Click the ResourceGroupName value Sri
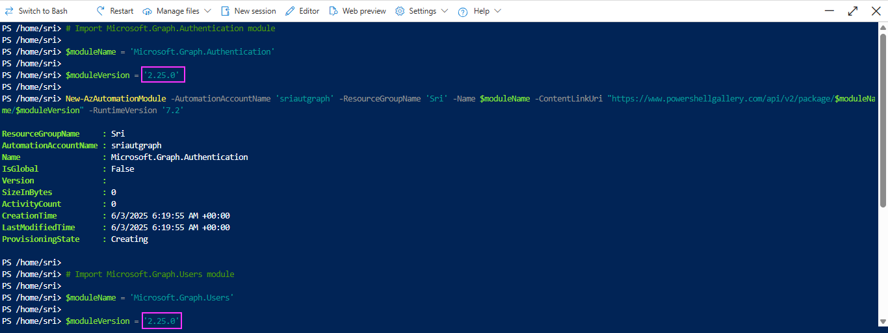Viewport: 888px width, 333px height. (118, 134)
